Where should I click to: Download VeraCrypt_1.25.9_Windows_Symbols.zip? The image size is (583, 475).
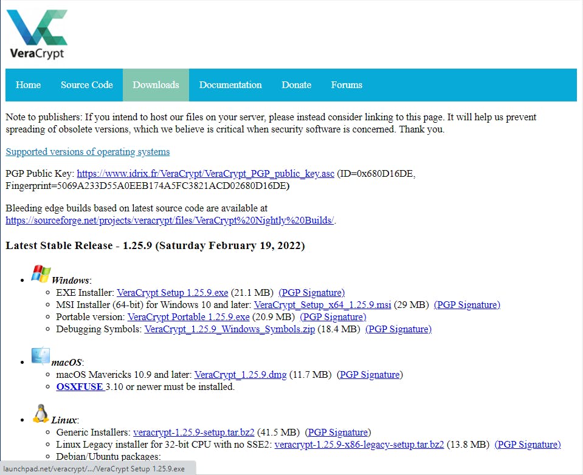click(x=230, y=329)
